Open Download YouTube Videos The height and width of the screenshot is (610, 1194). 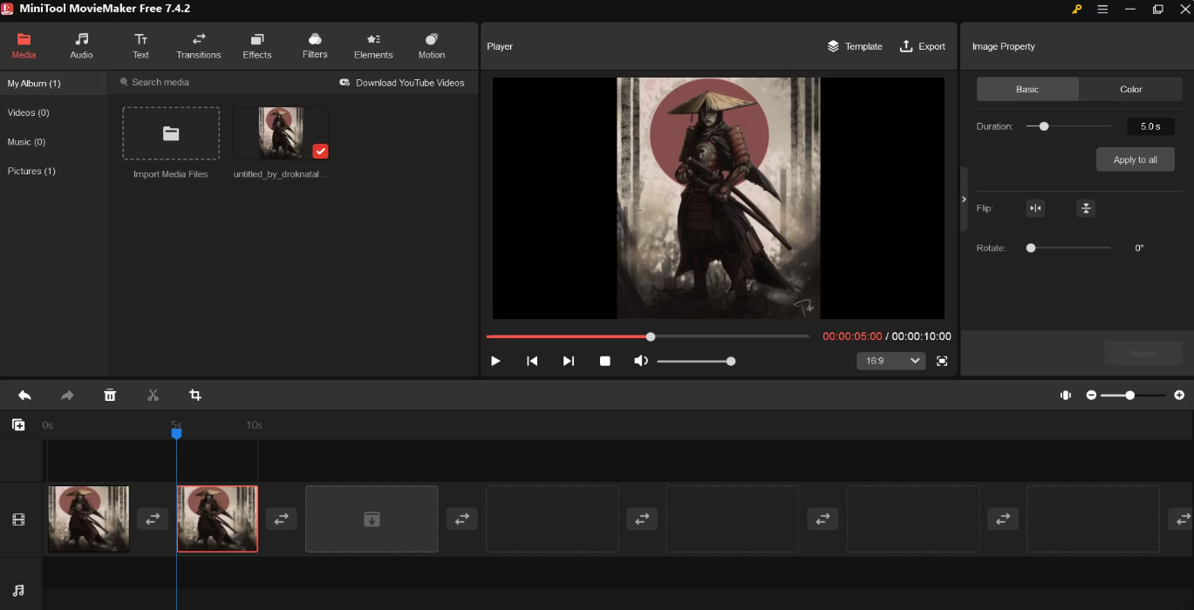(x=402, y=82)
